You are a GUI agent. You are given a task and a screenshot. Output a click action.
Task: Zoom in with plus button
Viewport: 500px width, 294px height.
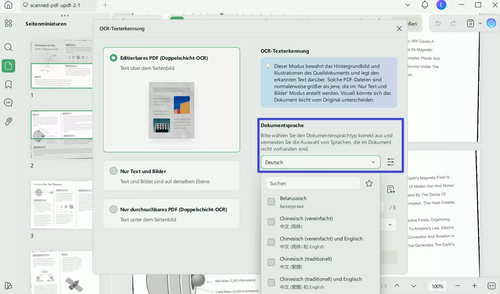tap(474, 286)
